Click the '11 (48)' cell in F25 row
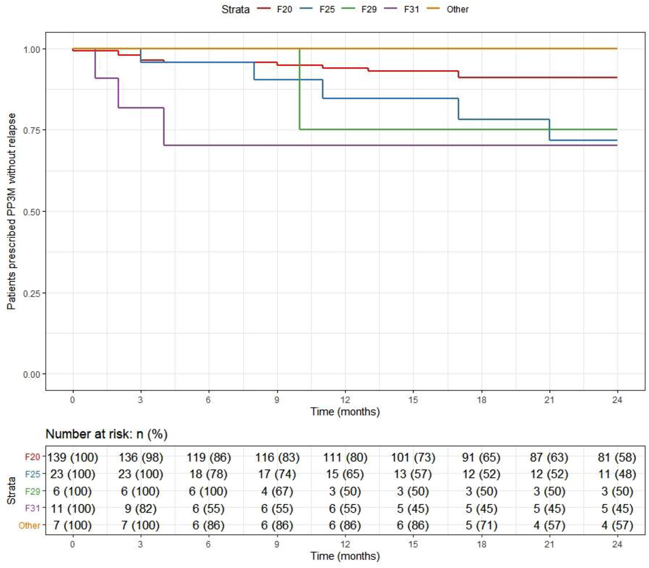 click(x=617, y=474)
